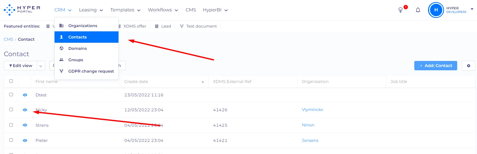Click the Add: Contact button
Image resolution: width=477 pixels, height=154 pixels.
(436, 66)
